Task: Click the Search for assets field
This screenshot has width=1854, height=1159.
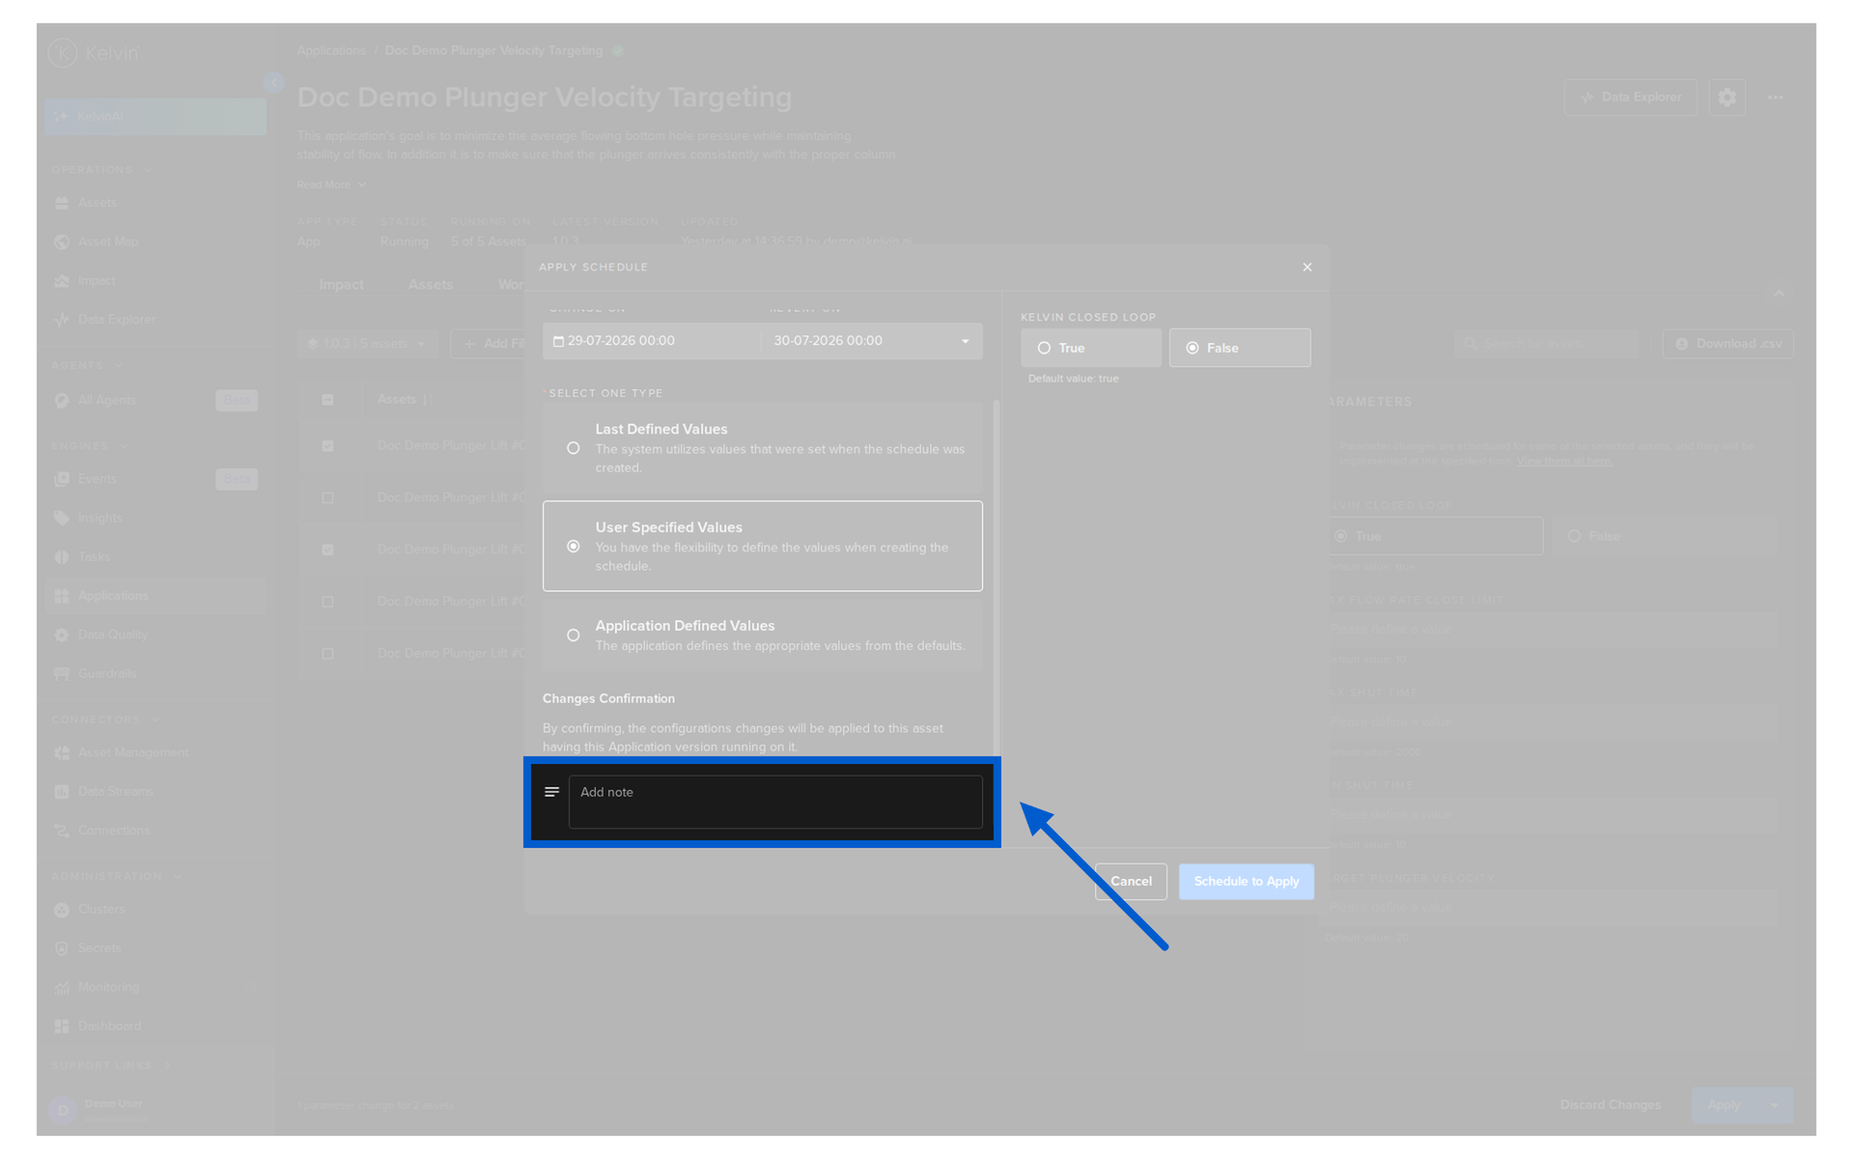Action: [1546, 344]
